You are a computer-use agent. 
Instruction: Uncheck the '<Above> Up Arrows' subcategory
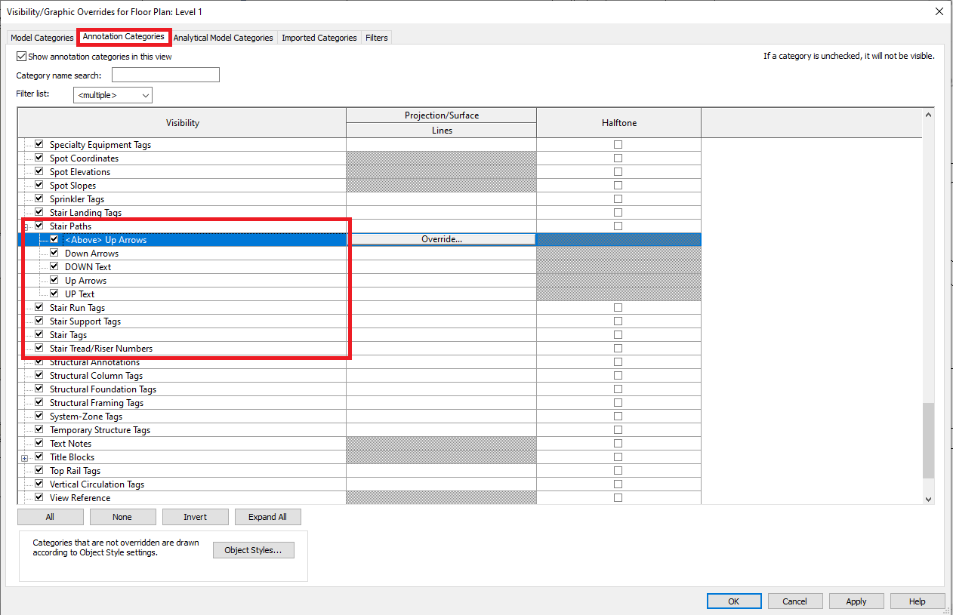(x=54, y=238)
